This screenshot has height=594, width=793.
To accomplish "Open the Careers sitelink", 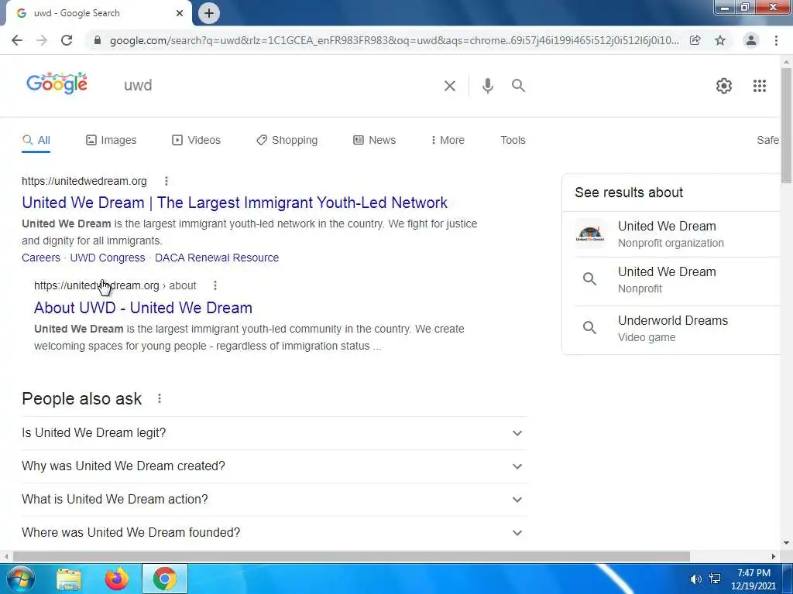I will coord(41,258).
